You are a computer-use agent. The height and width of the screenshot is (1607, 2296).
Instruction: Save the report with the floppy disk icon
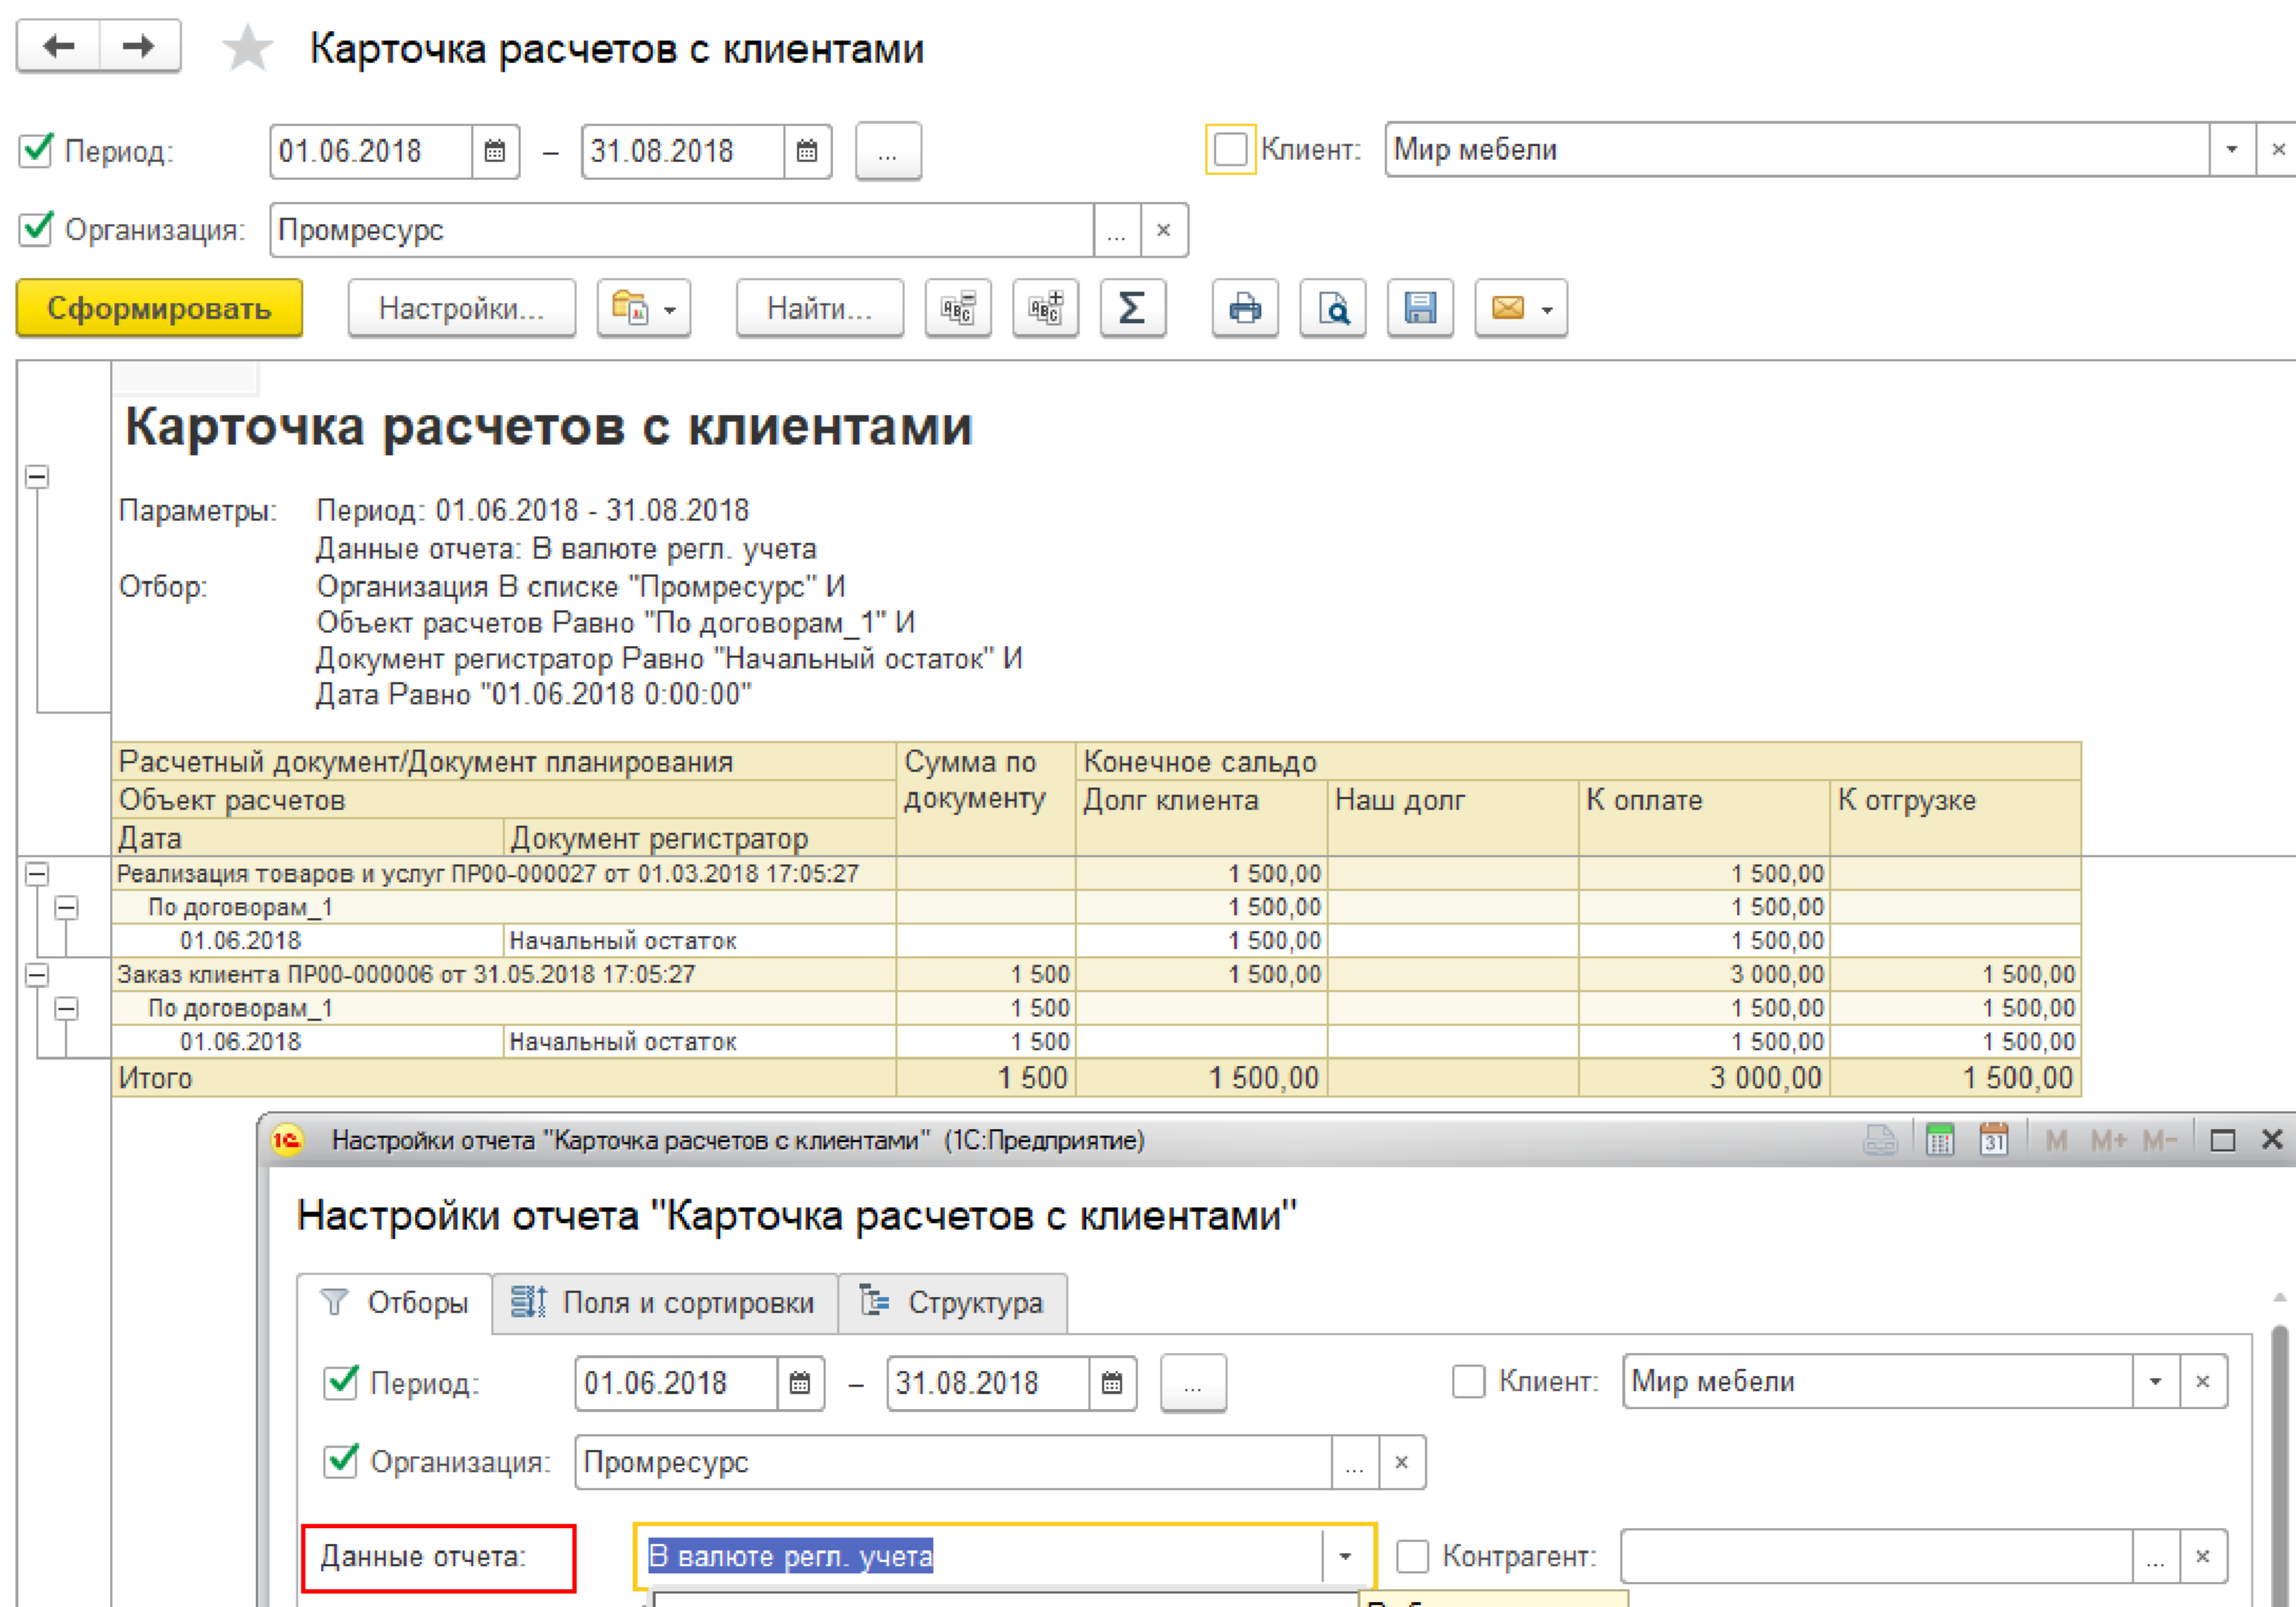click(1419, 308)
